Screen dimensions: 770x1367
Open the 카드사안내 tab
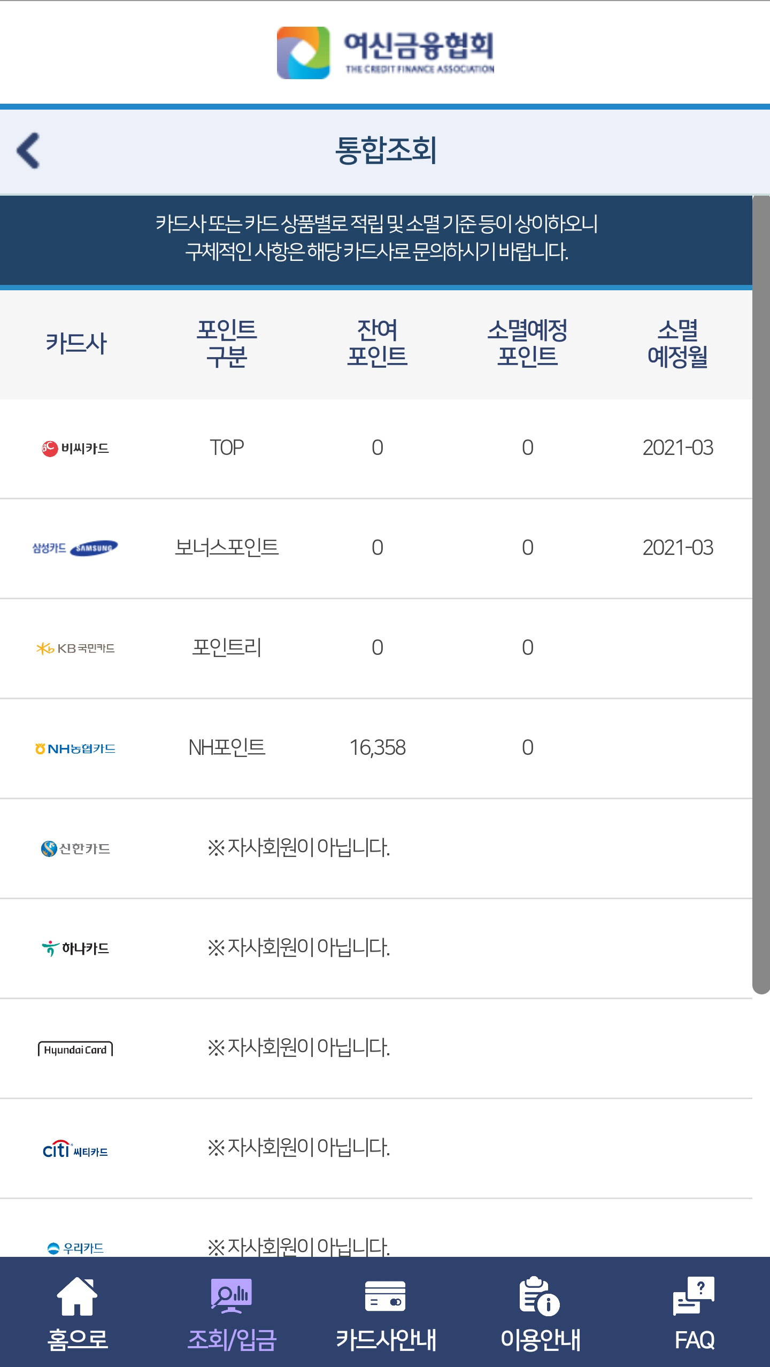coord(386,1312)
